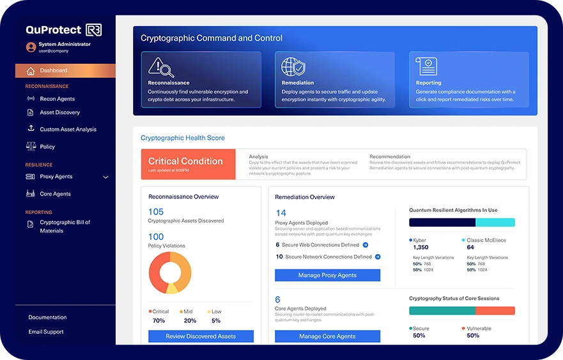Open Recon Agents page
563x360 pixels.
[x=57, y=98]
